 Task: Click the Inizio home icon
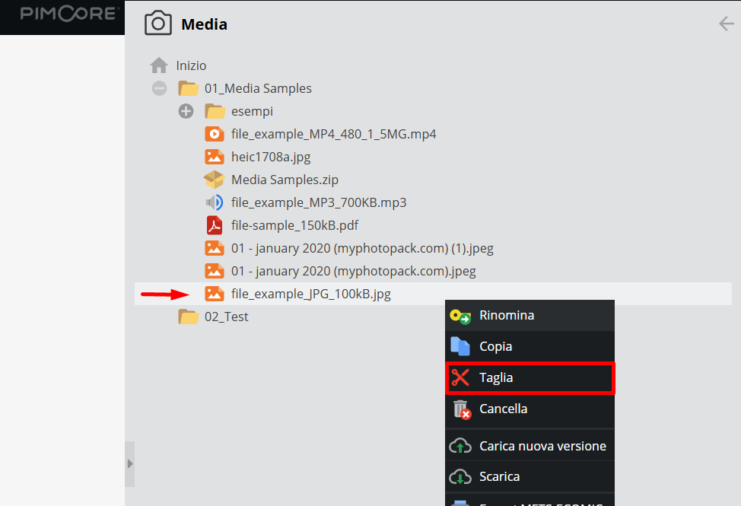click(159, 65)
